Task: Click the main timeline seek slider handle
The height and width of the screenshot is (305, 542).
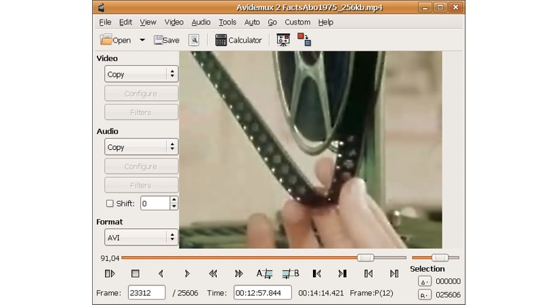Action: (365, 258)
